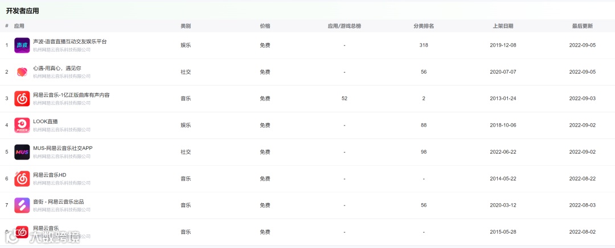Click release date 2013-01-24
Screen dimensions: 615x248
(x=503, y=99)
